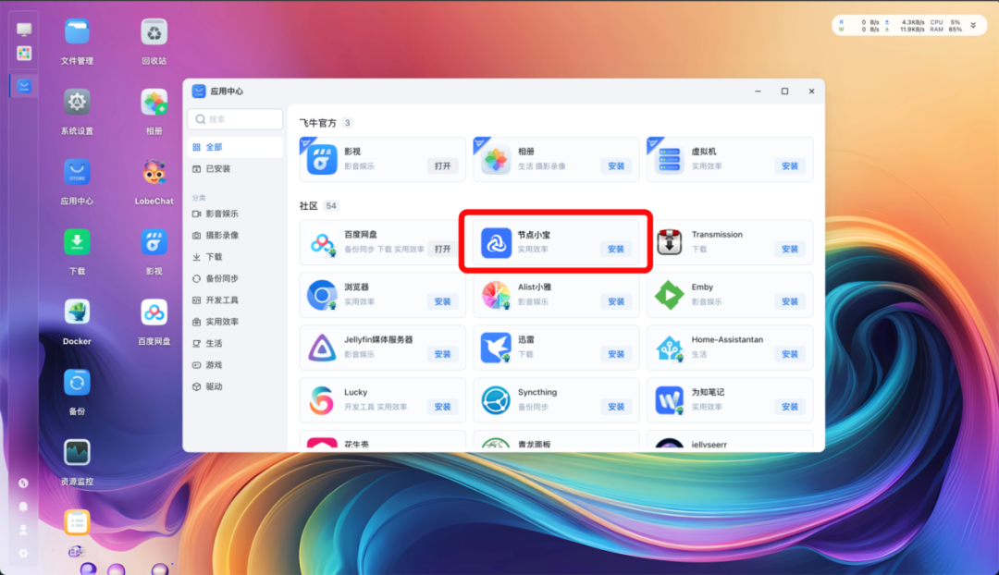
Task: Click the Home-Assistantan app icon
Action: (x=670, y=348)
